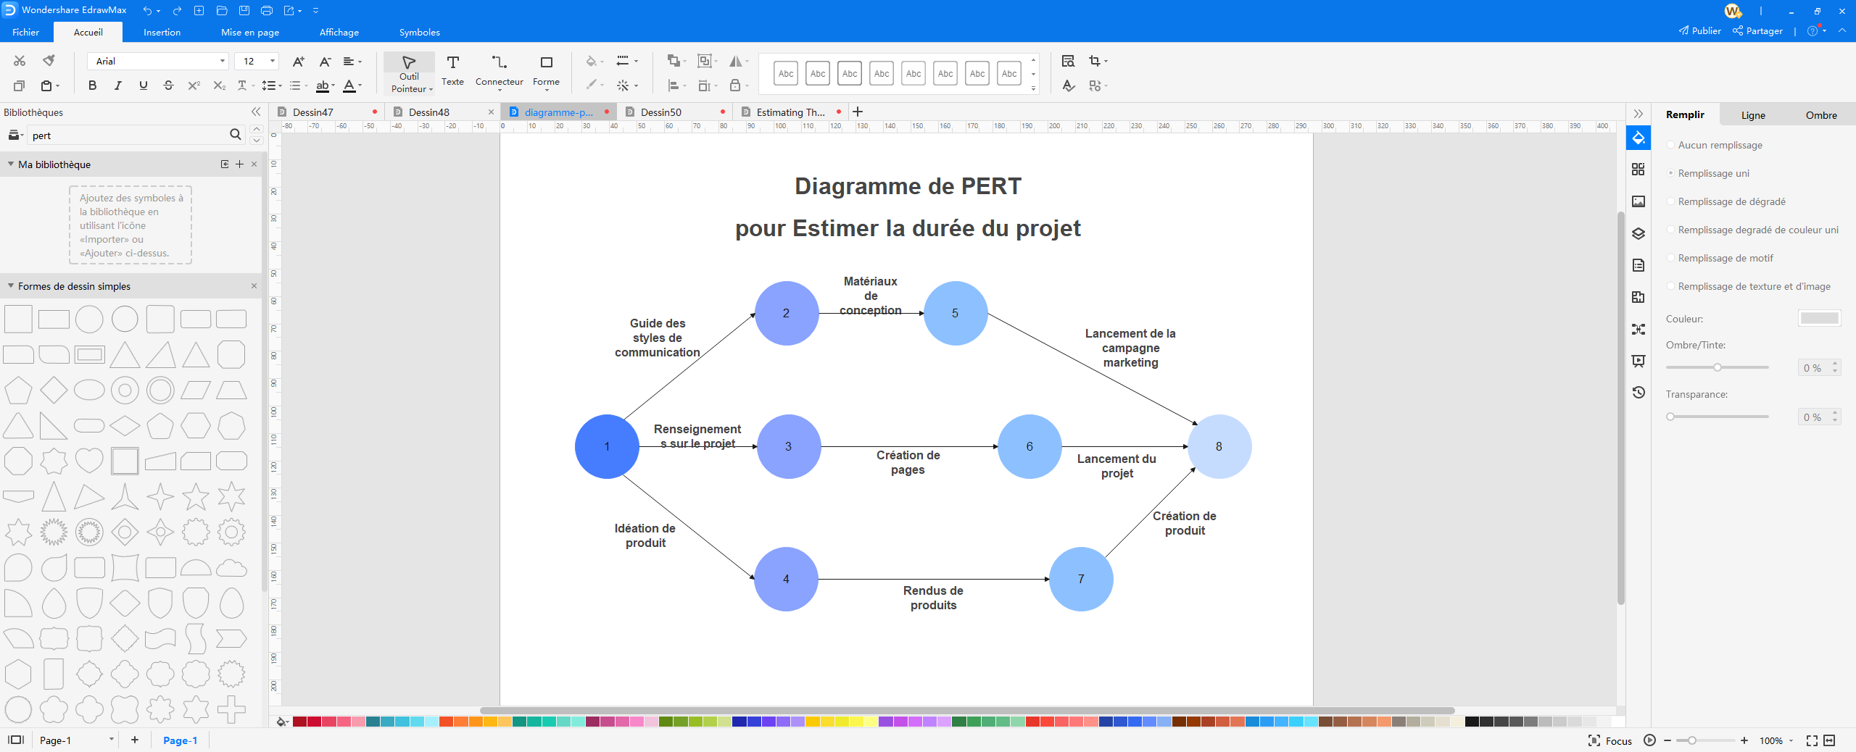Open the image panel icon in right sidebar

(x=1638, y=201)
